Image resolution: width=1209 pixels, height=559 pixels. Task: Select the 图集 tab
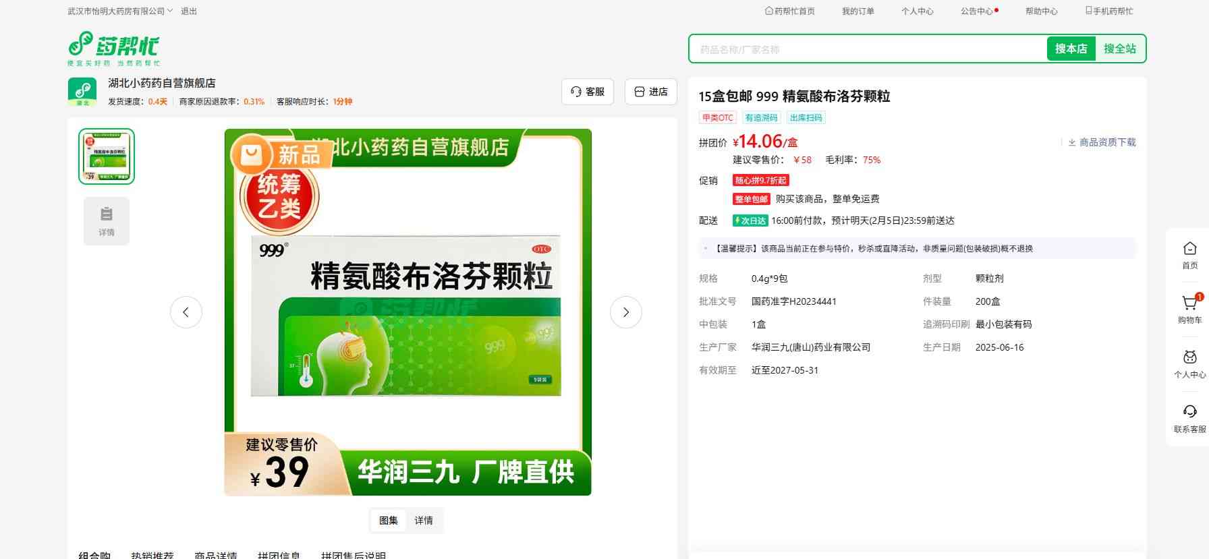(x=389, y=521)
